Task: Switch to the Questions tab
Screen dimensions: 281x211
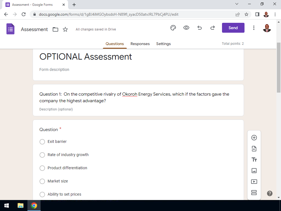Action: (115, 44)
